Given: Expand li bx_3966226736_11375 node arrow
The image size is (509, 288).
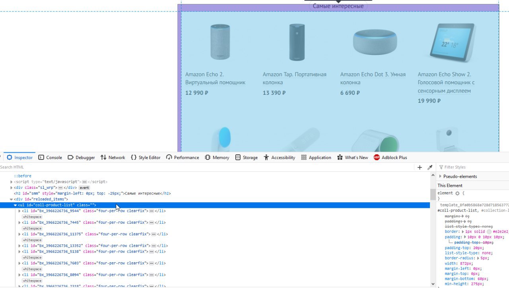Looking at the screenshot, I should point(20,234).
